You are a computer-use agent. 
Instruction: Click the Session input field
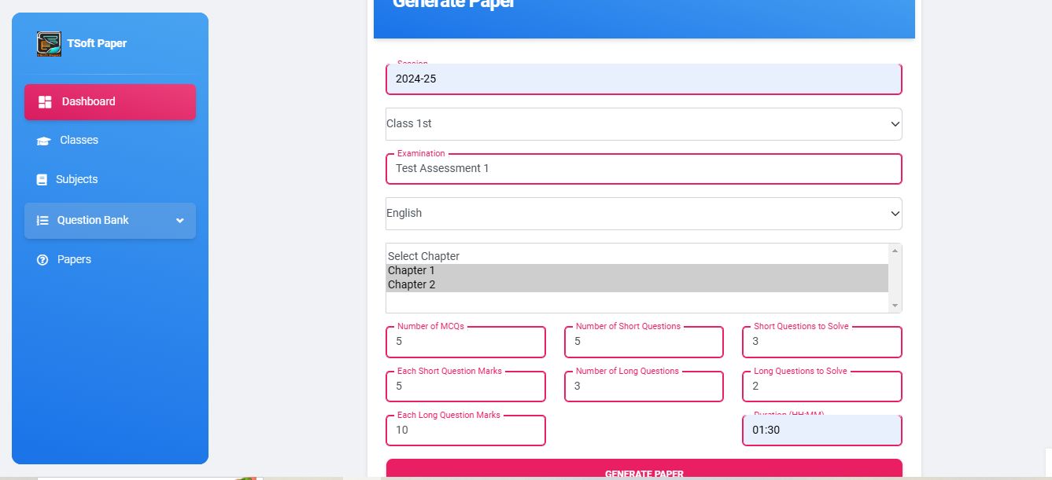point(644,79)
